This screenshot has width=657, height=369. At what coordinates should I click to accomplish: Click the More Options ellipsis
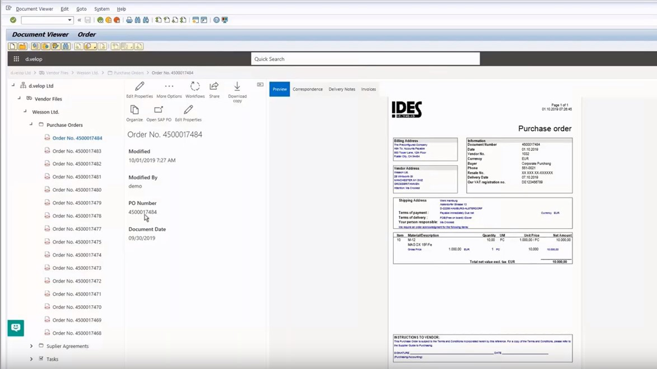[169, 86]
